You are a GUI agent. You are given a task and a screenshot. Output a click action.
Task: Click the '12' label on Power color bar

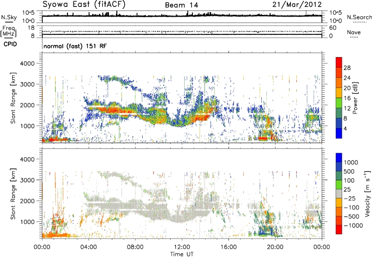(x=347, y=109)
